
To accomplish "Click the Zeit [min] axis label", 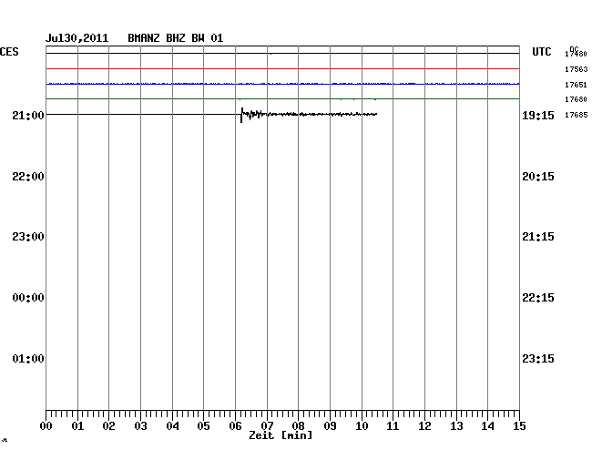I will pos(281,435).
